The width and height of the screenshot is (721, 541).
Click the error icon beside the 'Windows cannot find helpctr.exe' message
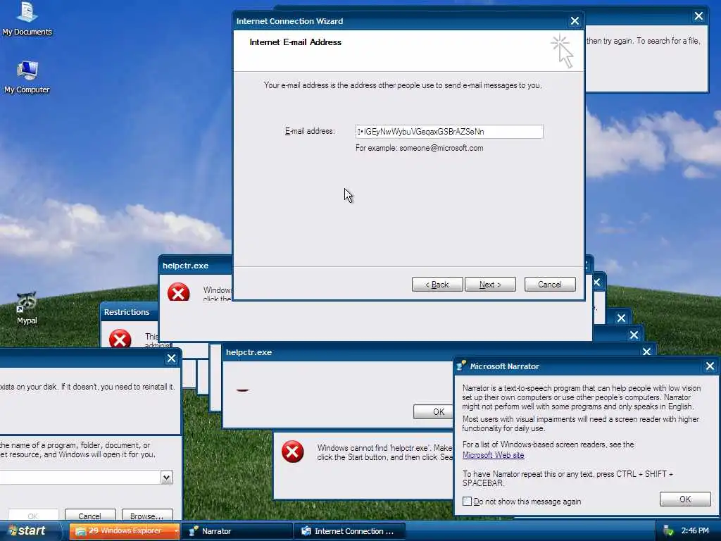(292, 452)
